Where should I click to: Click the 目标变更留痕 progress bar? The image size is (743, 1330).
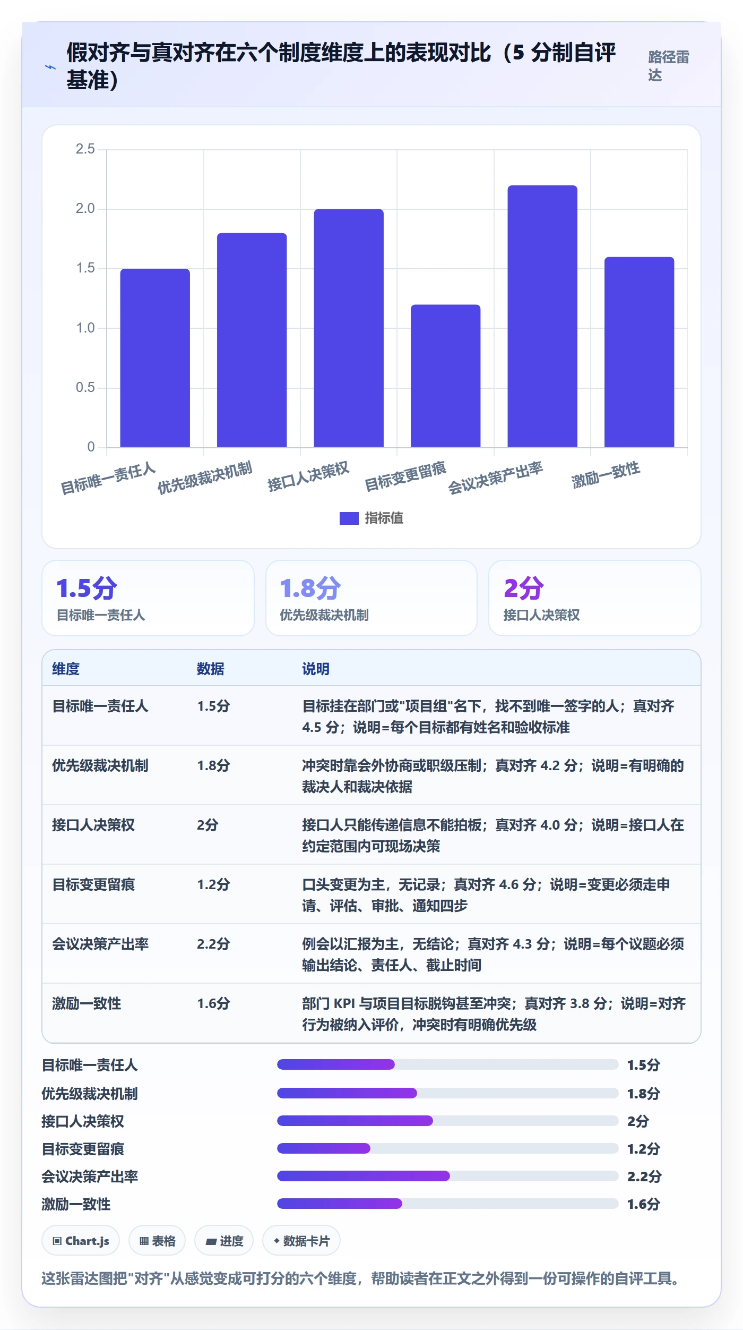tap(448, 1148)
